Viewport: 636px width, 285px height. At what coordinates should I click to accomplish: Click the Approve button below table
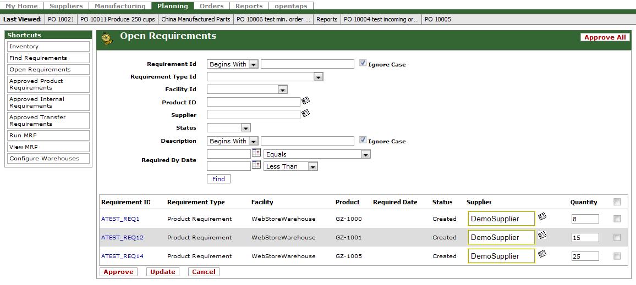pyautogui.click(x=118, y=272)
